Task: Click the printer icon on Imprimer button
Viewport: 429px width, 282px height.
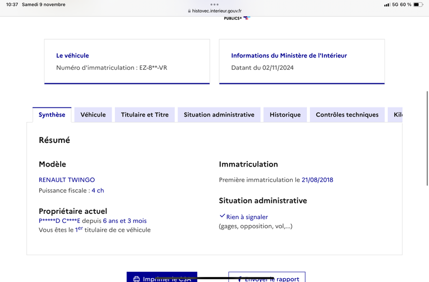Action: click(136, 279)
